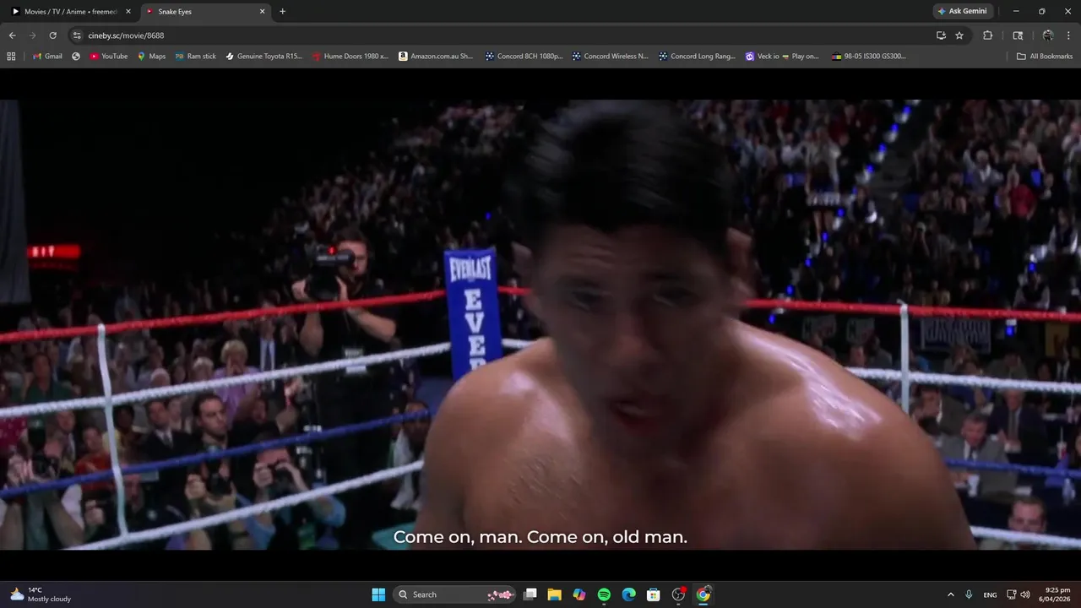This screenshot has height=608, width=1081.
Task: Open the Extensions puzzle menu
Action: click(x=987, y=35)
